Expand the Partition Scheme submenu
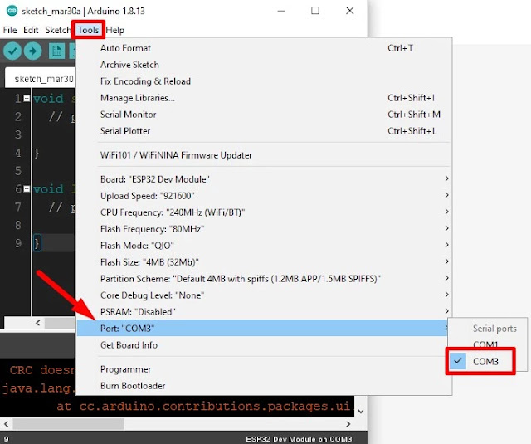The height and width of the screenshot is (444, 531). (264, 279)
